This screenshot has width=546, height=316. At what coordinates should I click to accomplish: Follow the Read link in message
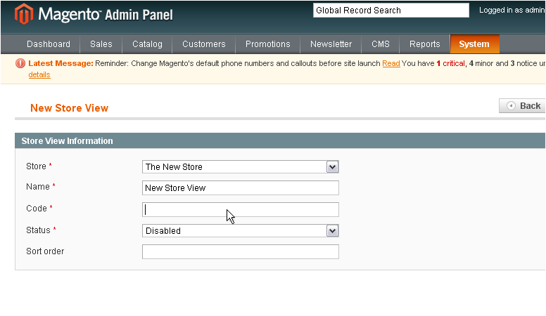point(391,64)
